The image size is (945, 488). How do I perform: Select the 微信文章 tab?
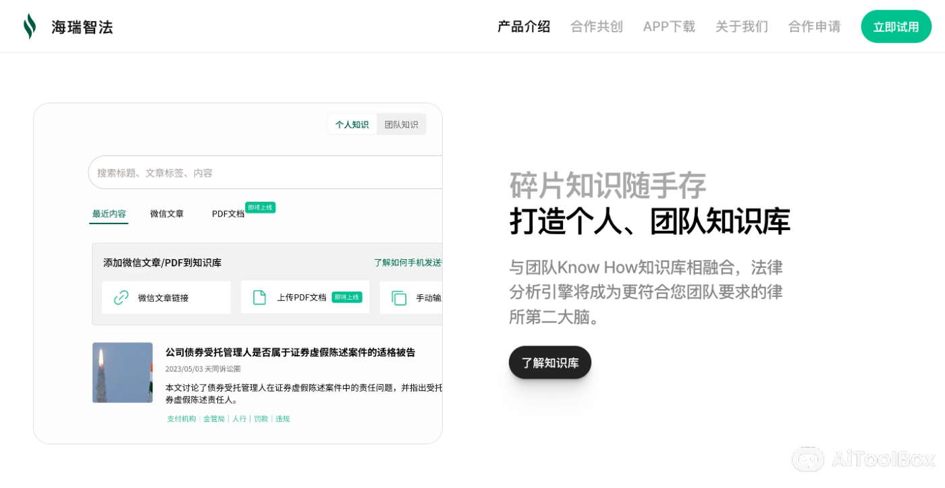167,213
